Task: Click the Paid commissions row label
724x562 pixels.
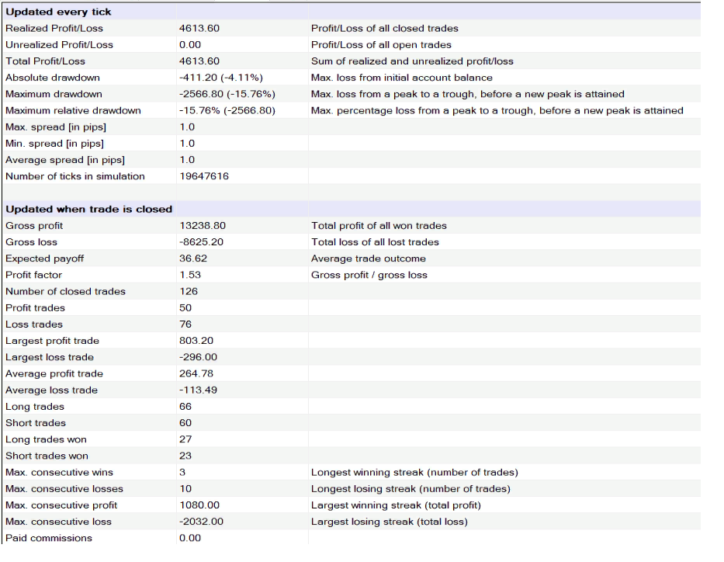Action: (49, 538)
